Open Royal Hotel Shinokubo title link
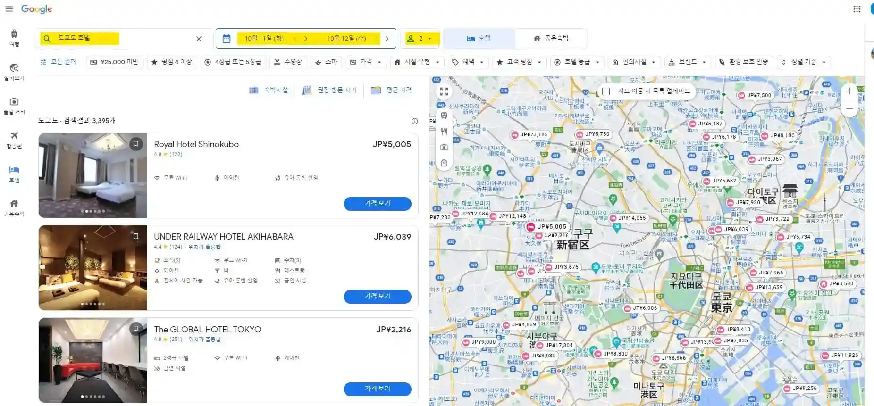874x406 pixels. pyautogui.click(x=196, y=144)
